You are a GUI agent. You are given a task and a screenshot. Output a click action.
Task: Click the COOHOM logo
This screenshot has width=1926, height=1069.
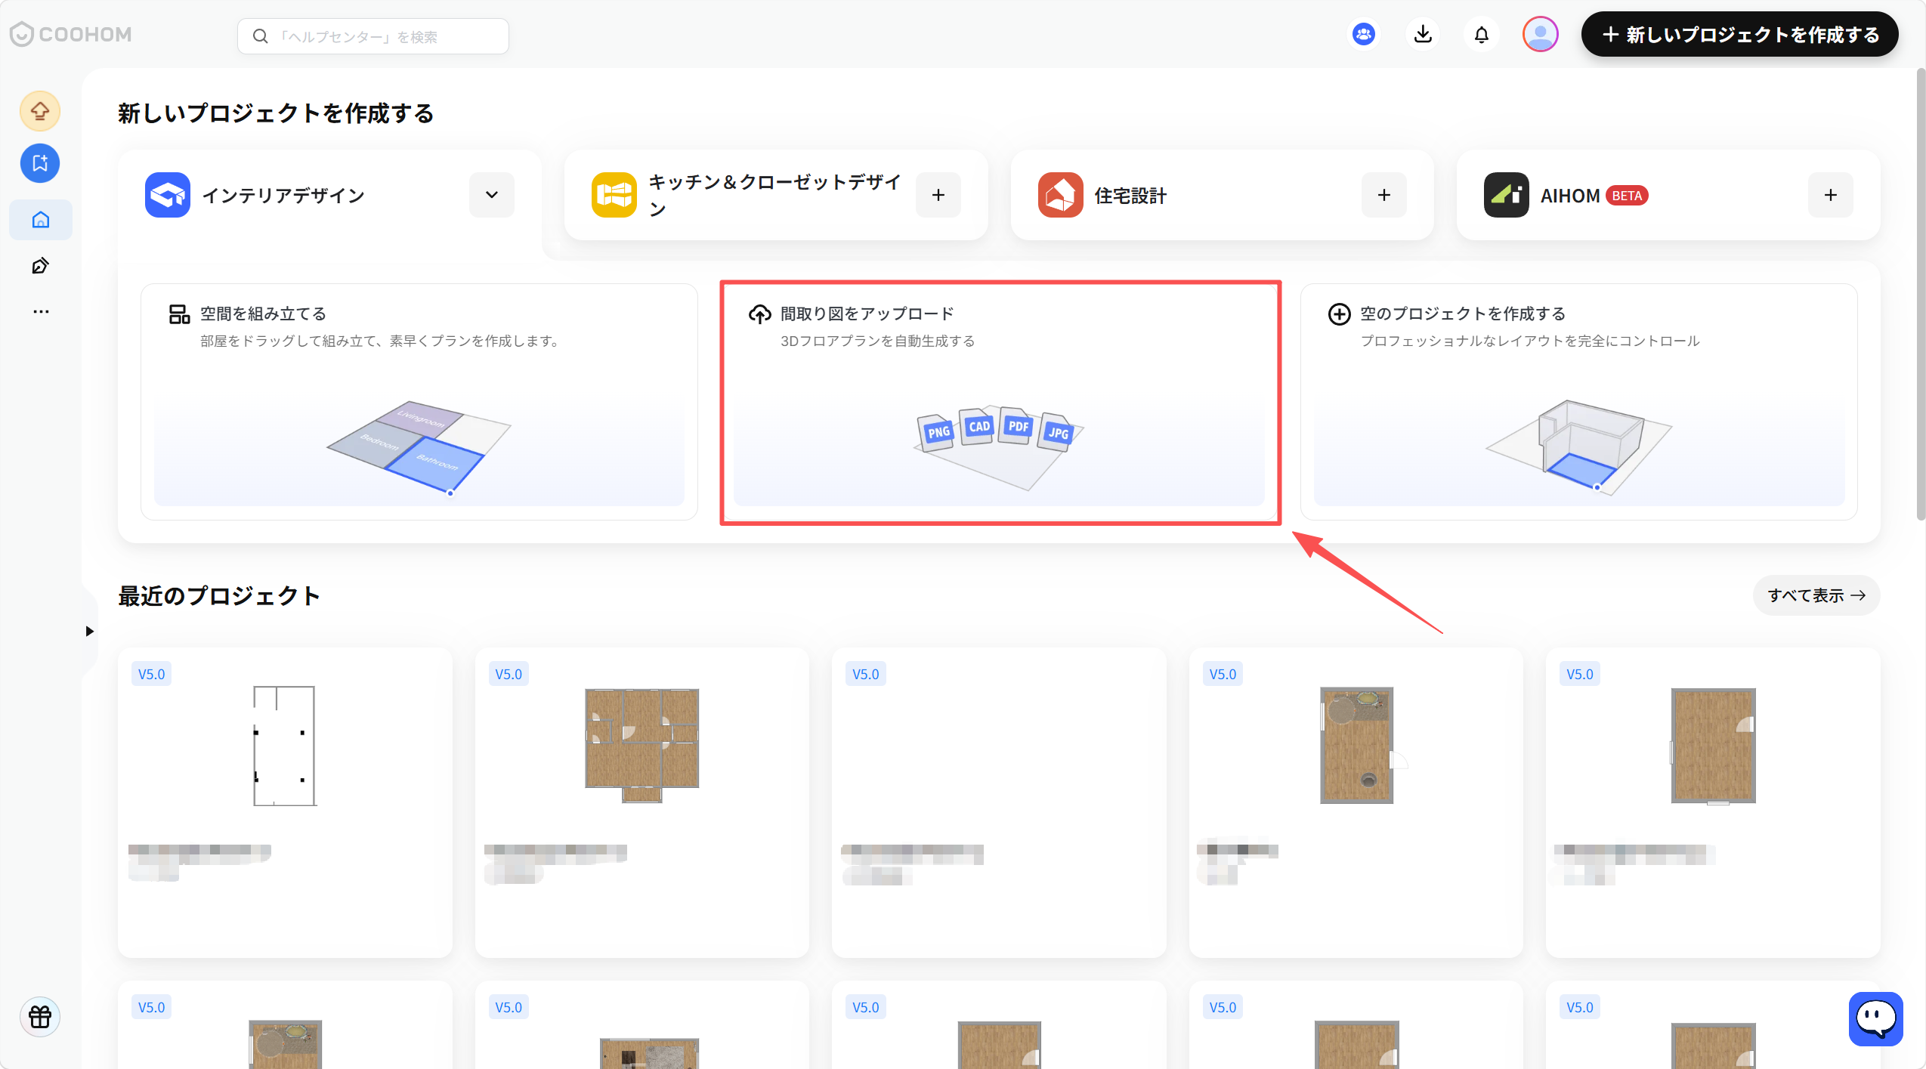pyautogui.click(x=71, y=35)
